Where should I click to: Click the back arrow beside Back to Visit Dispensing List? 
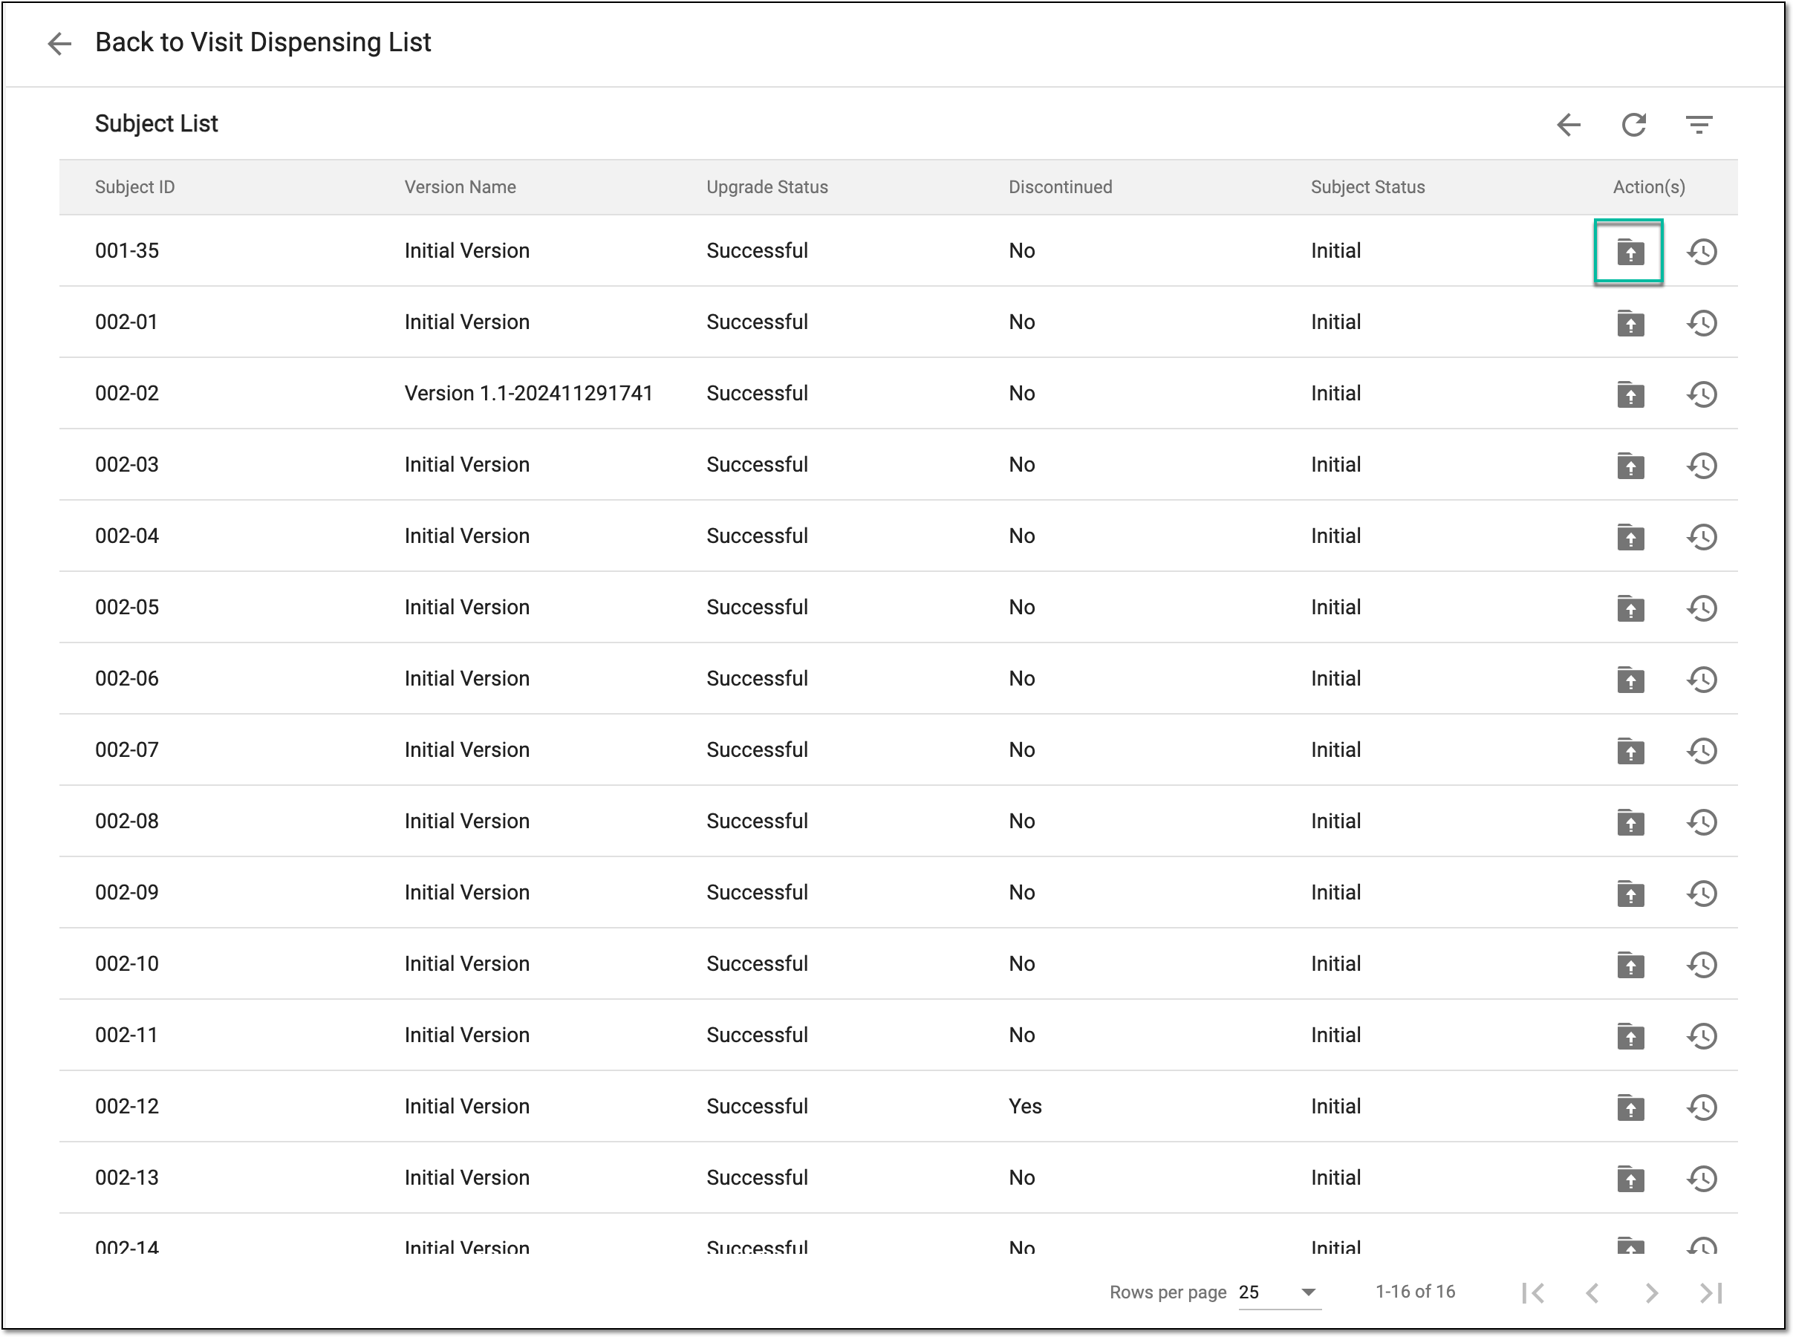coord(59,43)
